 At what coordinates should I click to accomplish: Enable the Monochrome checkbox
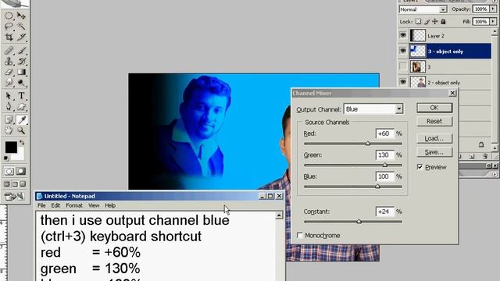pos(300,235)
